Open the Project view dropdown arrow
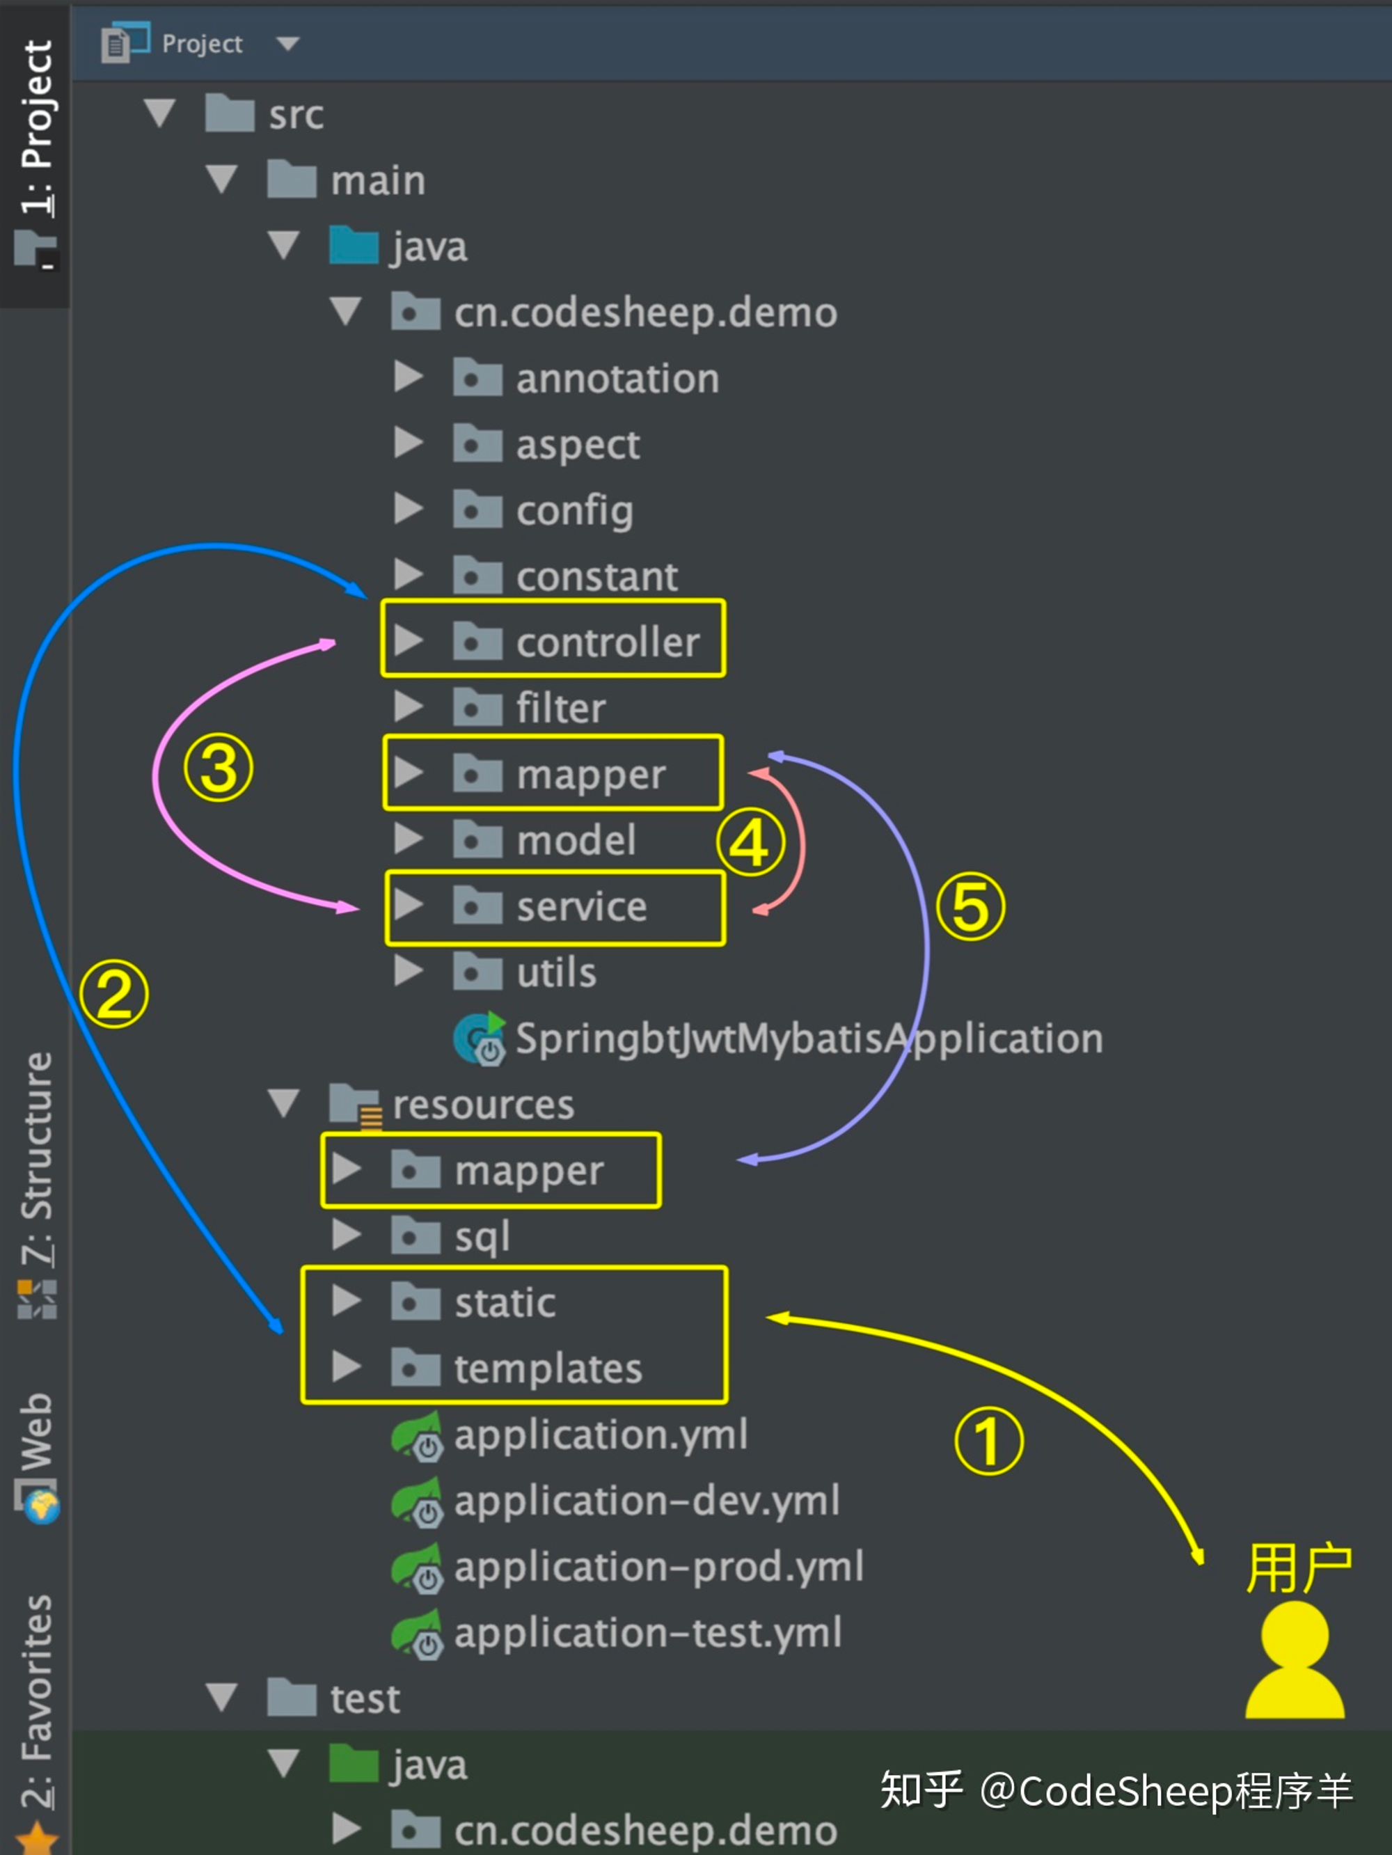 pos(287,44)
